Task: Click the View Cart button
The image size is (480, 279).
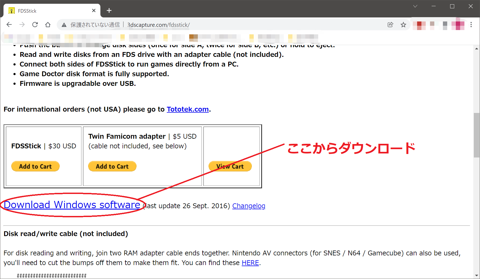Action: tap(230, 166)
